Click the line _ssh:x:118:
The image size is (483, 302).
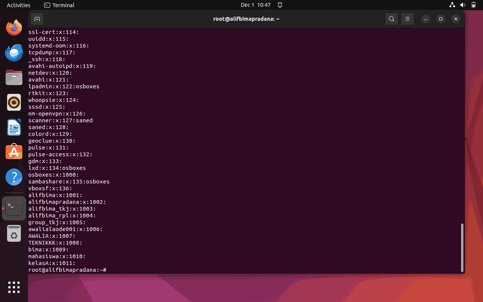[x=47, y=59]
